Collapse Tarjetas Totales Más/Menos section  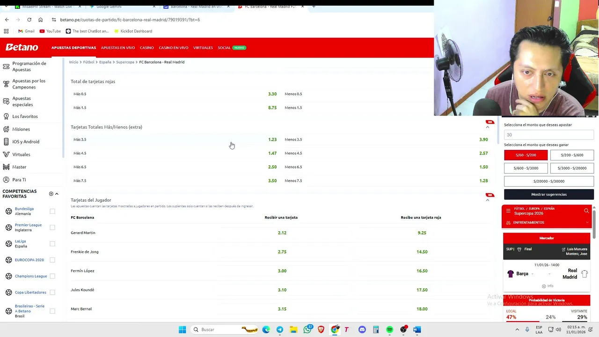point(487,127)
